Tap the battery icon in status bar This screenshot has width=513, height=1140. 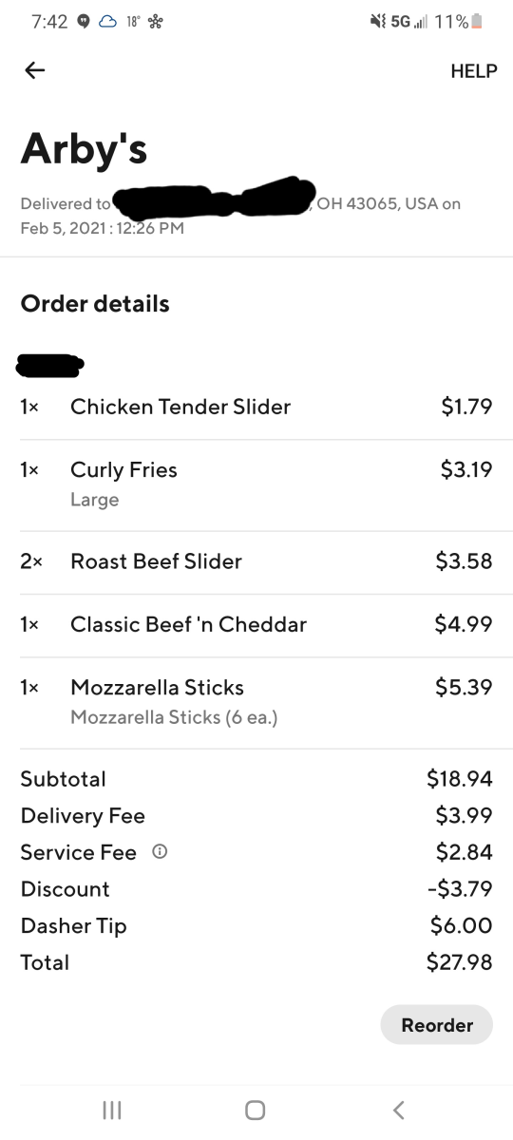coord(477,22)
